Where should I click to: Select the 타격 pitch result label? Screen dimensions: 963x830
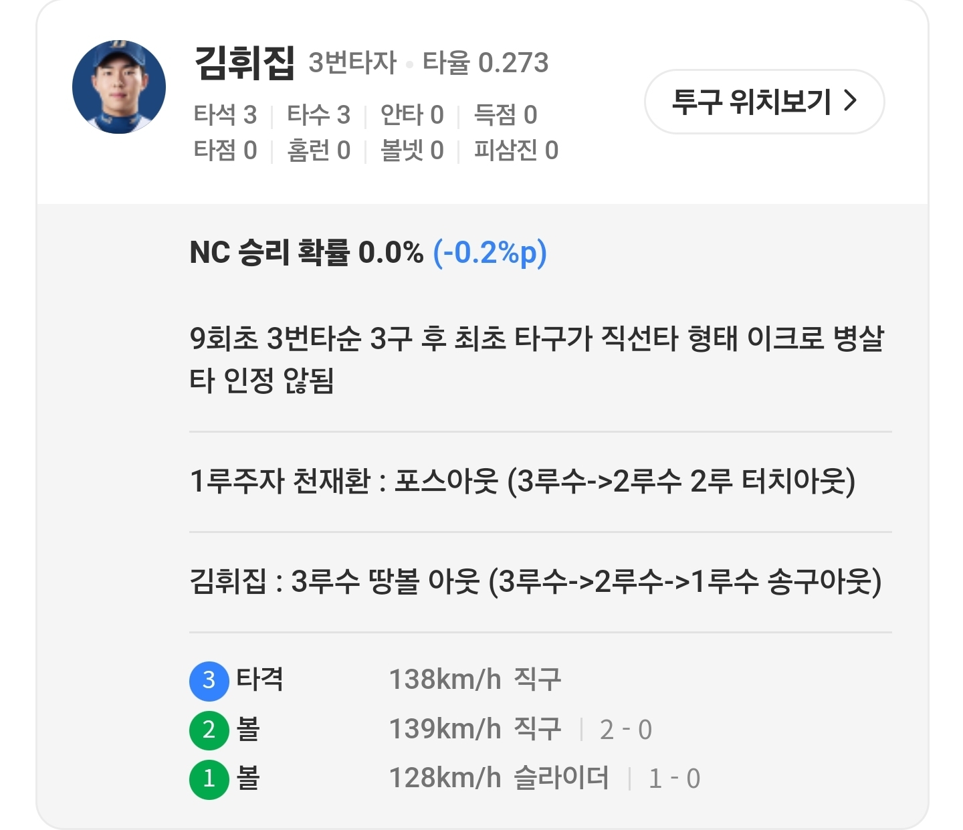260,680
